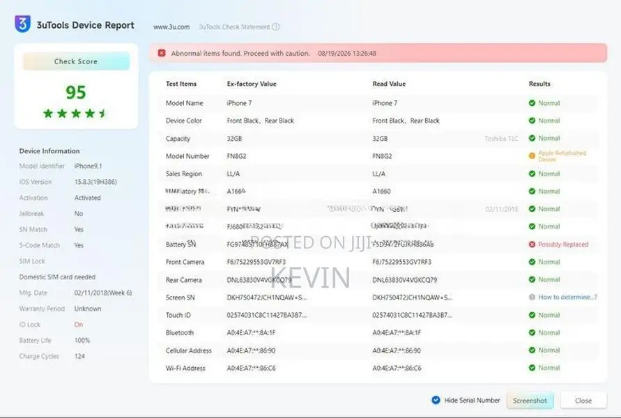Click Cellular Address read value A0:4E:A7:**:86:90
The width and height of the screenshot is (621, 418).
397,350
